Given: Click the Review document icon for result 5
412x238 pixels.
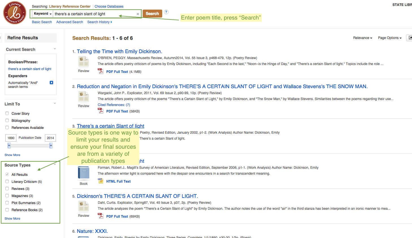Looking at the screenshot, I should [84, 206].
